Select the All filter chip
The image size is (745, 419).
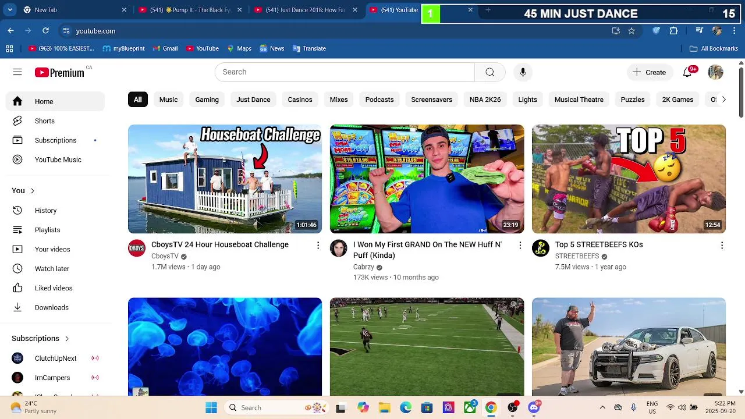[x=138, y=100]
